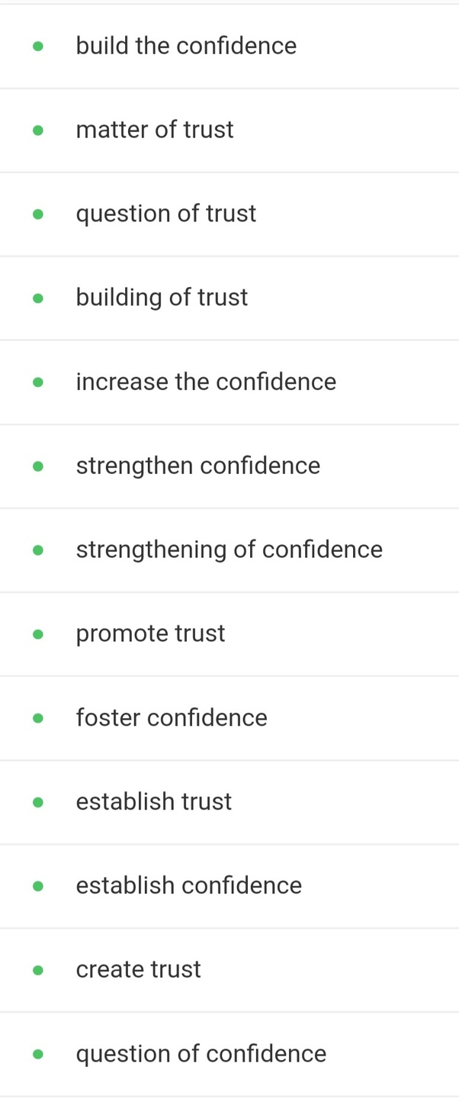Open the 'matter of trust' entry
459x1099 pixels.
pos(155,130)
